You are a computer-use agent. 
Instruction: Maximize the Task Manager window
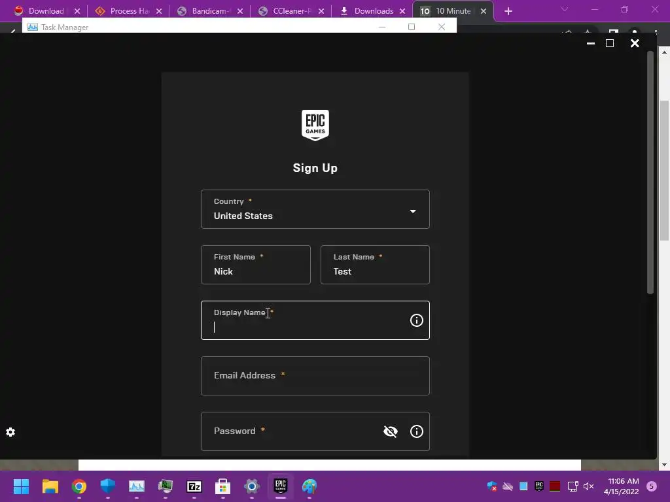[x=412, y=27]
